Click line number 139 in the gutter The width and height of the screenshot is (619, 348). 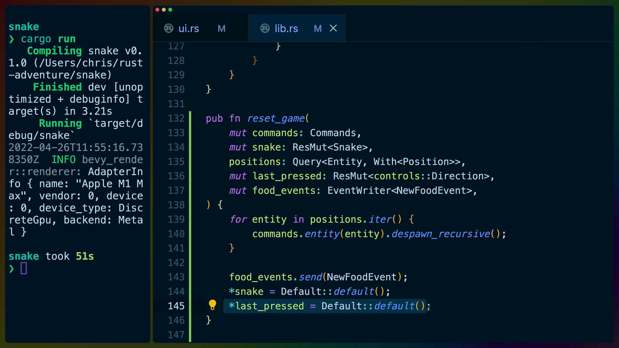[176, 219]
